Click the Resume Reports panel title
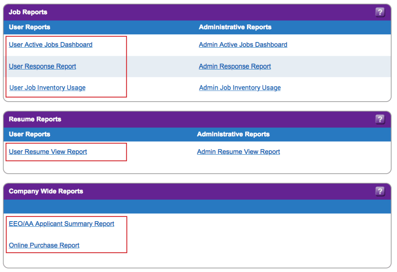 pos(35,119)
